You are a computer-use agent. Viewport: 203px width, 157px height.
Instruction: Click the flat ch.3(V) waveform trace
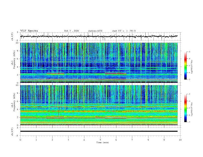(x=100, y=131)
